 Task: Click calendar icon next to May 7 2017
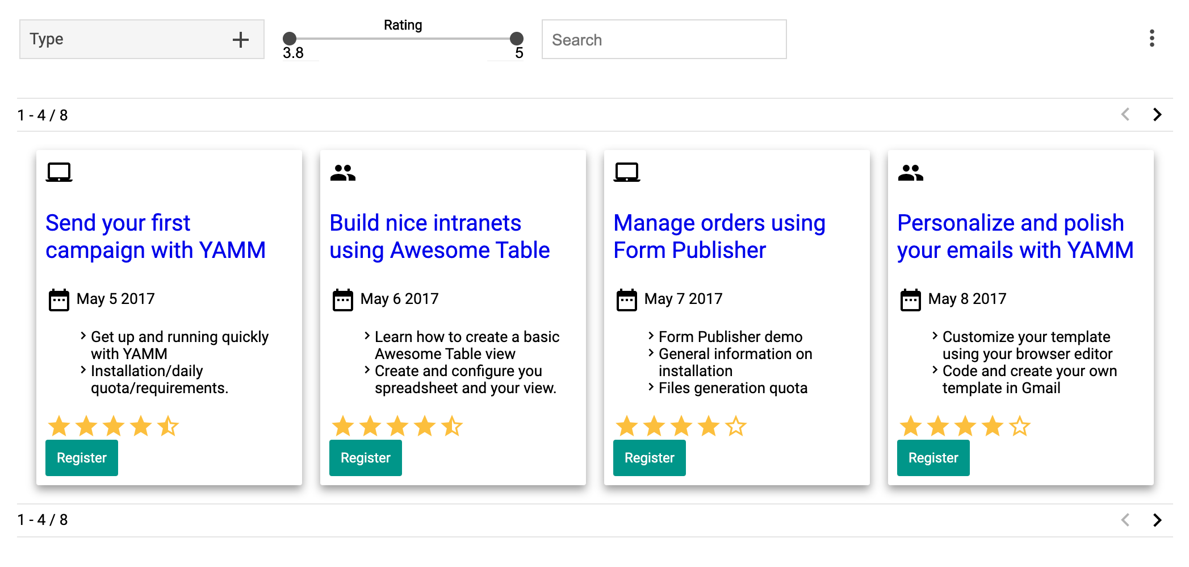tap(627, 299)
